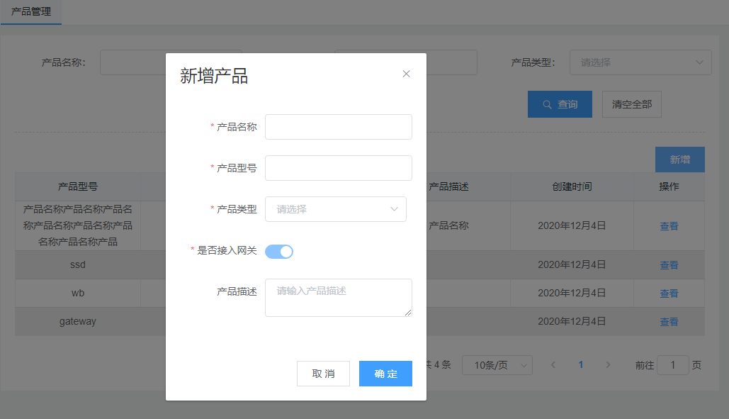Select the 产品管理 tab
This screenshot has height=419, width=729.
[31, 12]
